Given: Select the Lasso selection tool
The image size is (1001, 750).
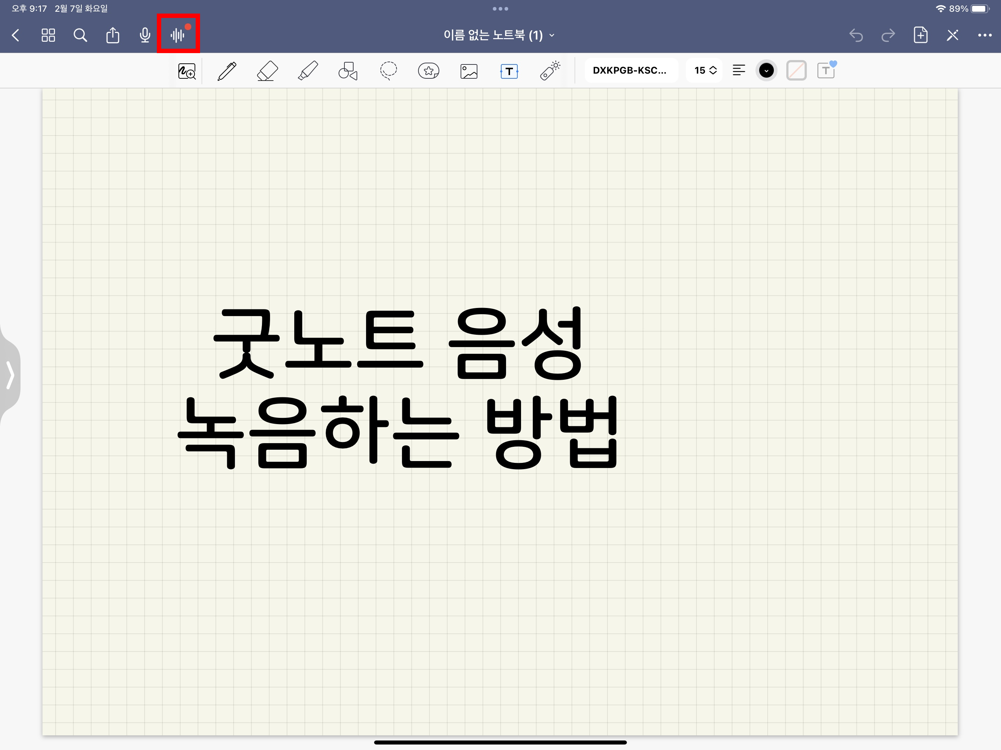Looking at the screenshot, I should (x=388, y=71).
